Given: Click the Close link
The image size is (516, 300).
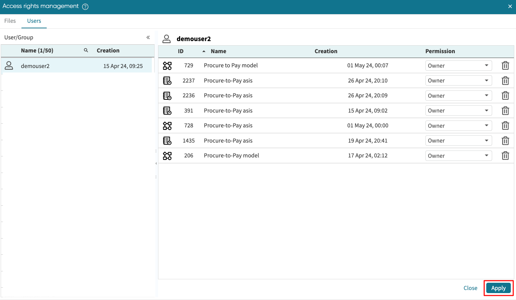Looking at the screenshot, I should [x=470, y=288].
